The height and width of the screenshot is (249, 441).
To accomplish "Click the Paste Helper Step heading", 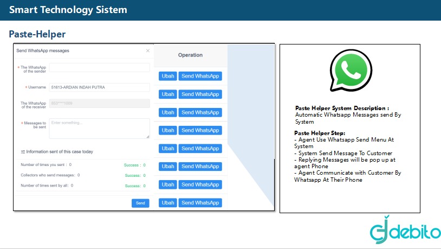I will [320, 133].
